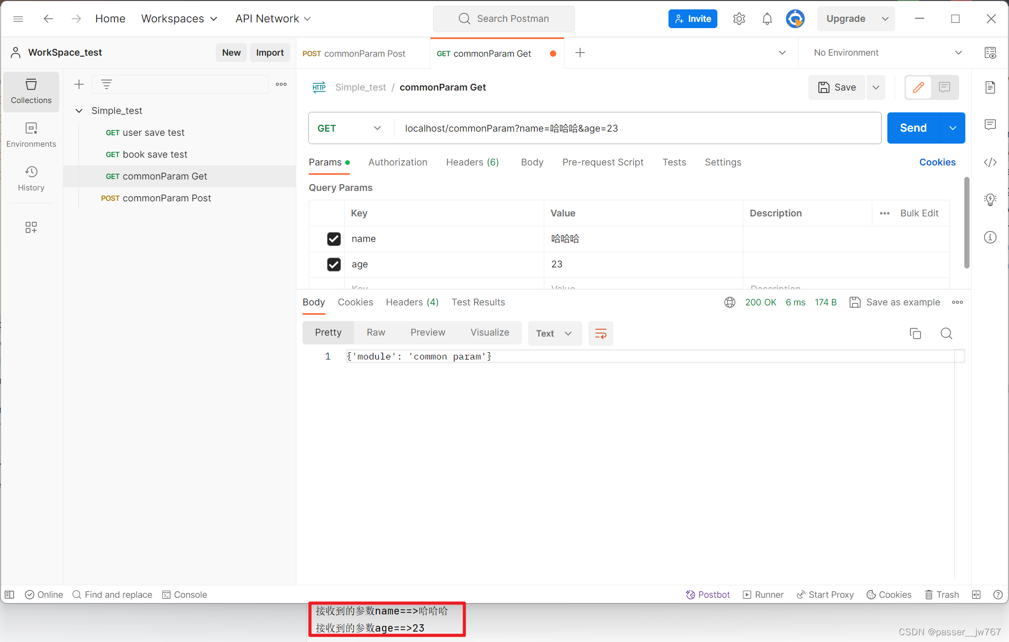Open the request info icon
The image size is (1009, 642).
pos(990,237)
